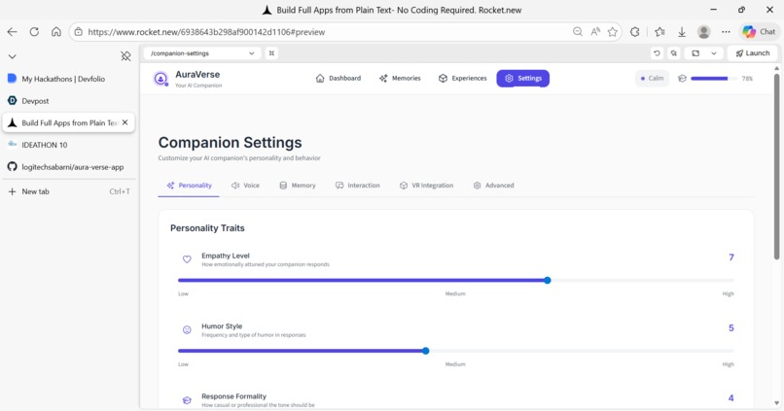784x411 pixels.
Task: Open the browser home page icon
Action: click(56, 32)
